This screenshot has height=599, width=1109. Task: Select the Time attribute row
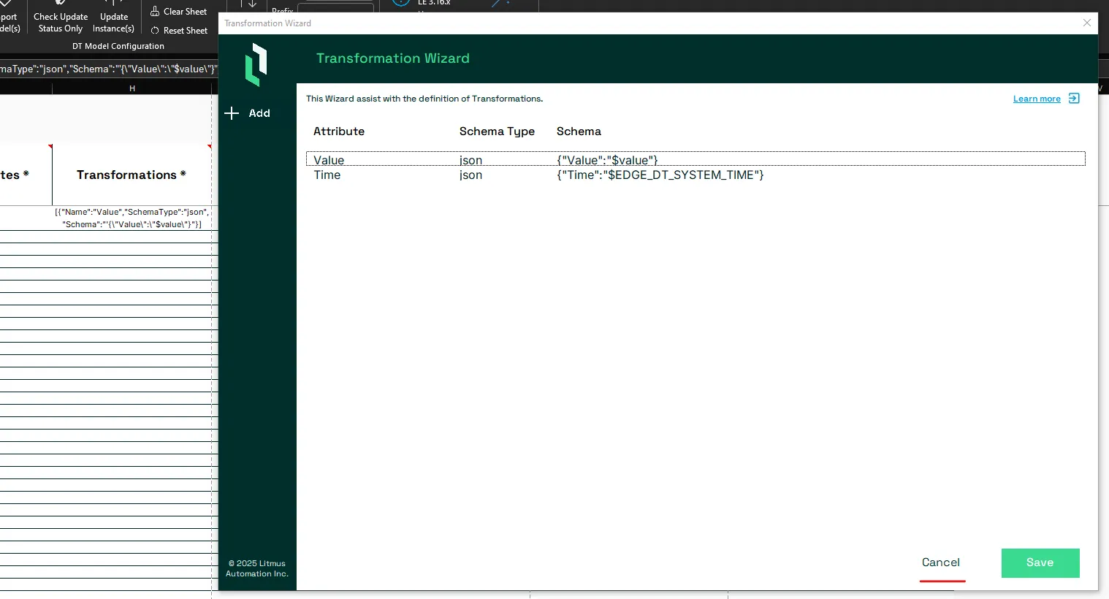click(695, 175)
